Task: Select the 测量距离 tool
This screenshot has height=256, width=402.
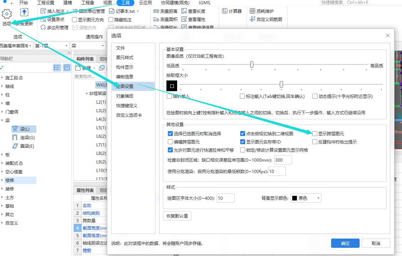Action: click(x=165, y=11)
